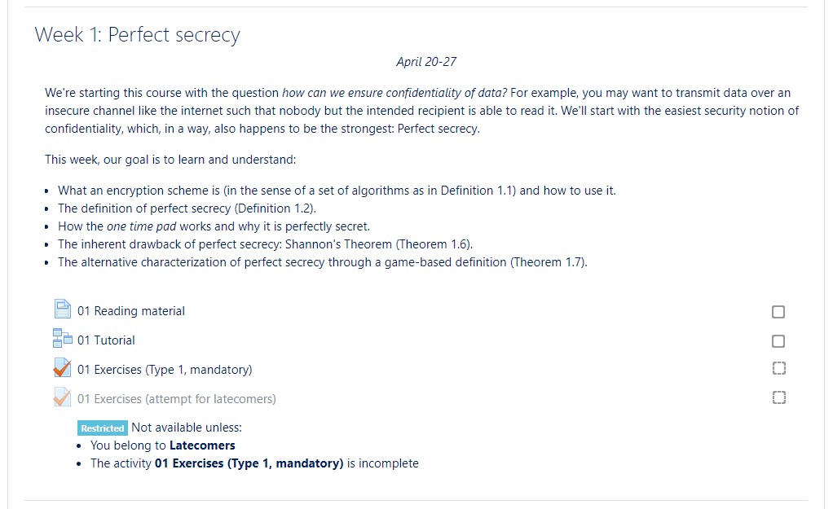This screenshot has width=833, height=509.
Task: Click the game-based definition bullet point
Action: click(322, 262)
